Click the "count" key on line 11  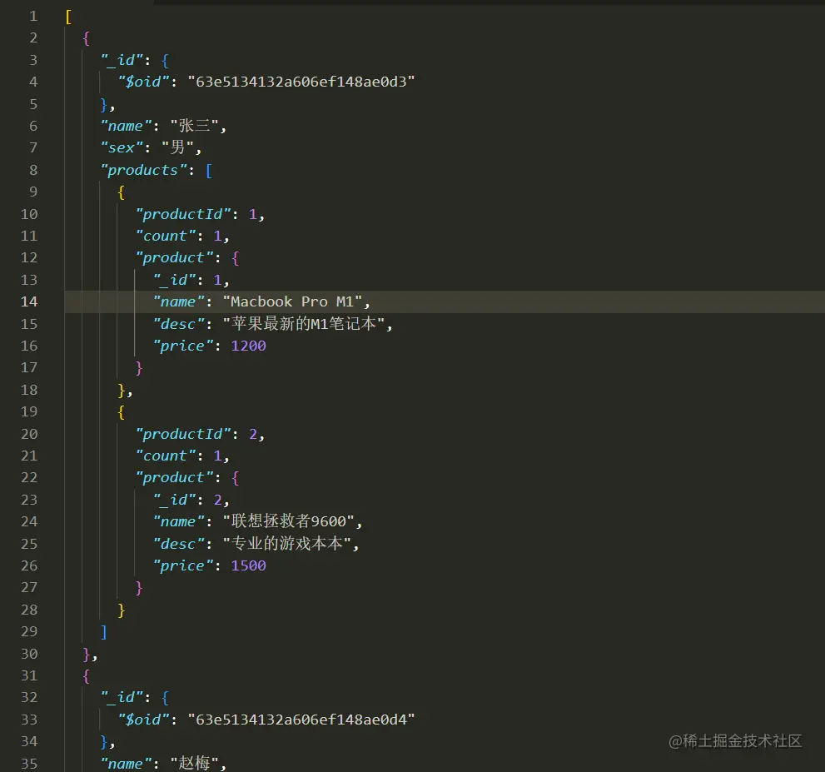point(166,236)
